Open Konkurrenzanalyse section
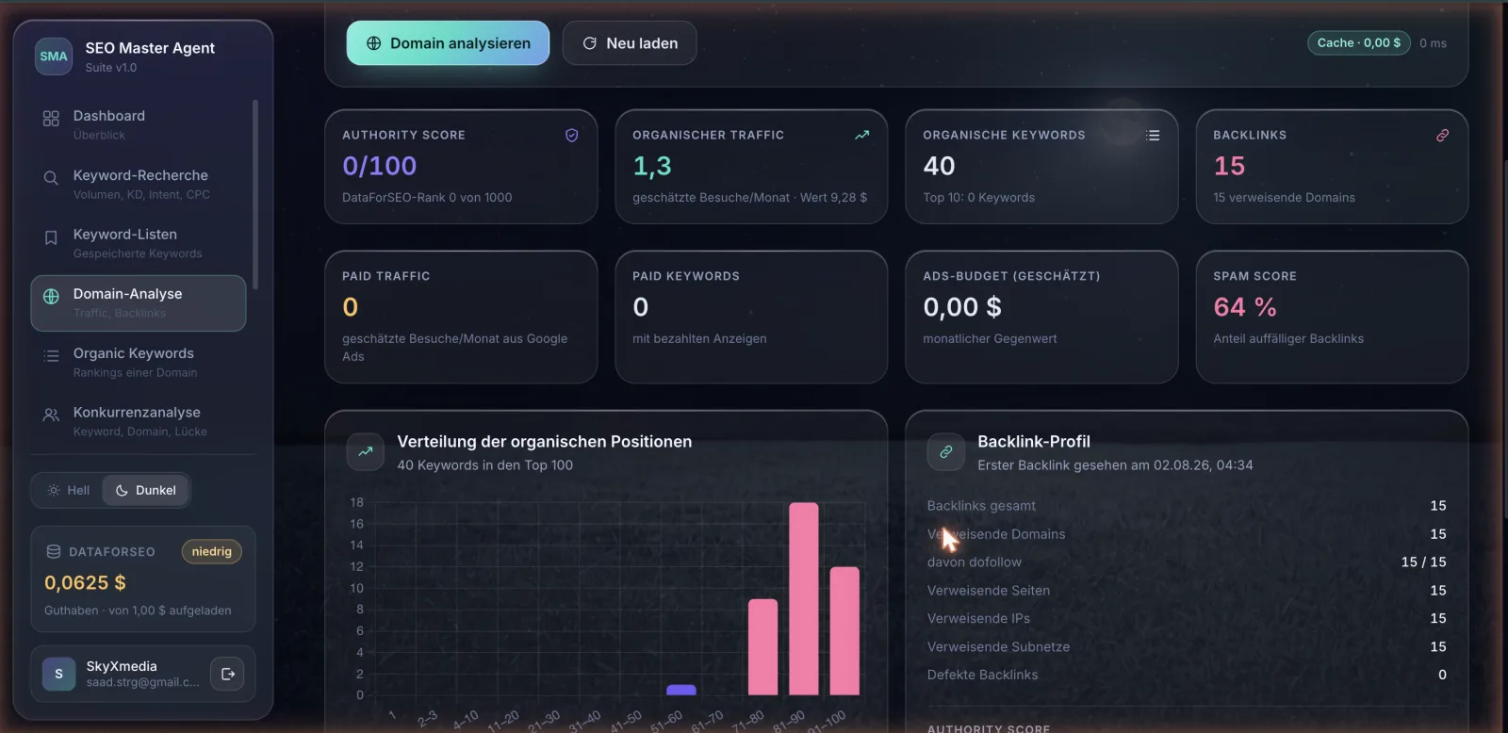1508x733 pixels. 139,421
